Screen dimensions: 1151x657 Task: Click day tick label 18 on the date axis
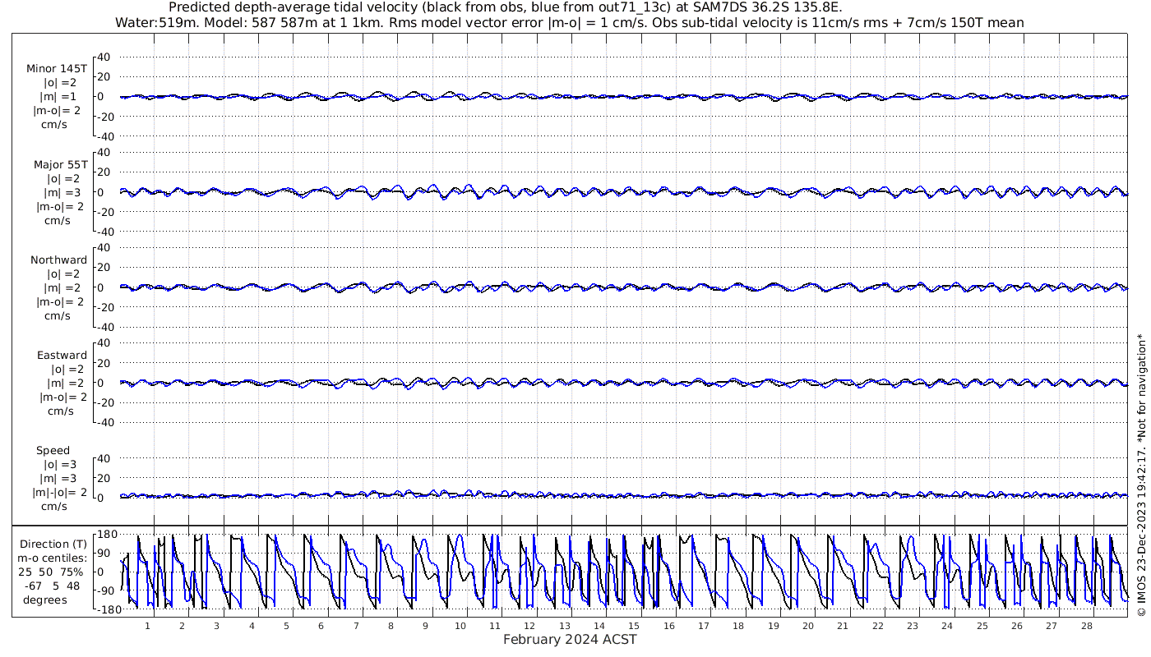pyautogui.click(x=738, y=626)
